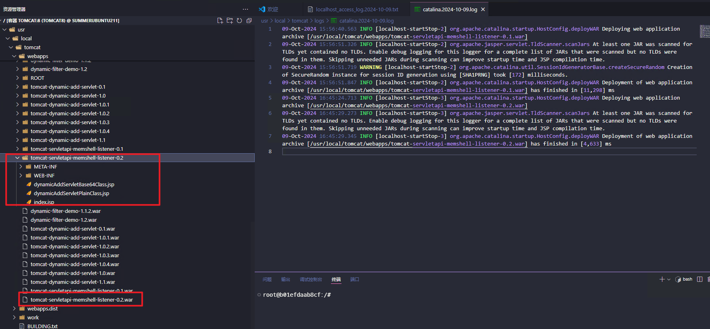Image resolution: width=710 pixels, height=329 pixels.
Task: Open the 问题 problems panel tab
Action: pyautogui.click(x=267, y=279)
